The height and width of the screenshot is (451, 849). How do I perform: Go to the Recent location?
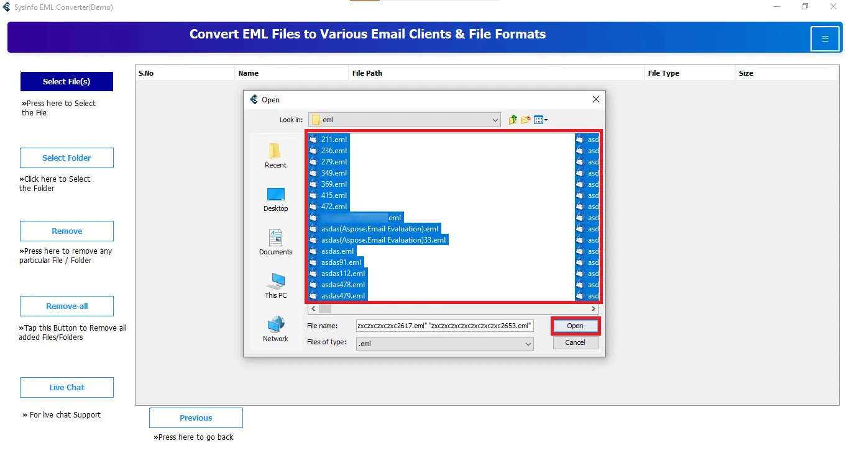(275, 156)
